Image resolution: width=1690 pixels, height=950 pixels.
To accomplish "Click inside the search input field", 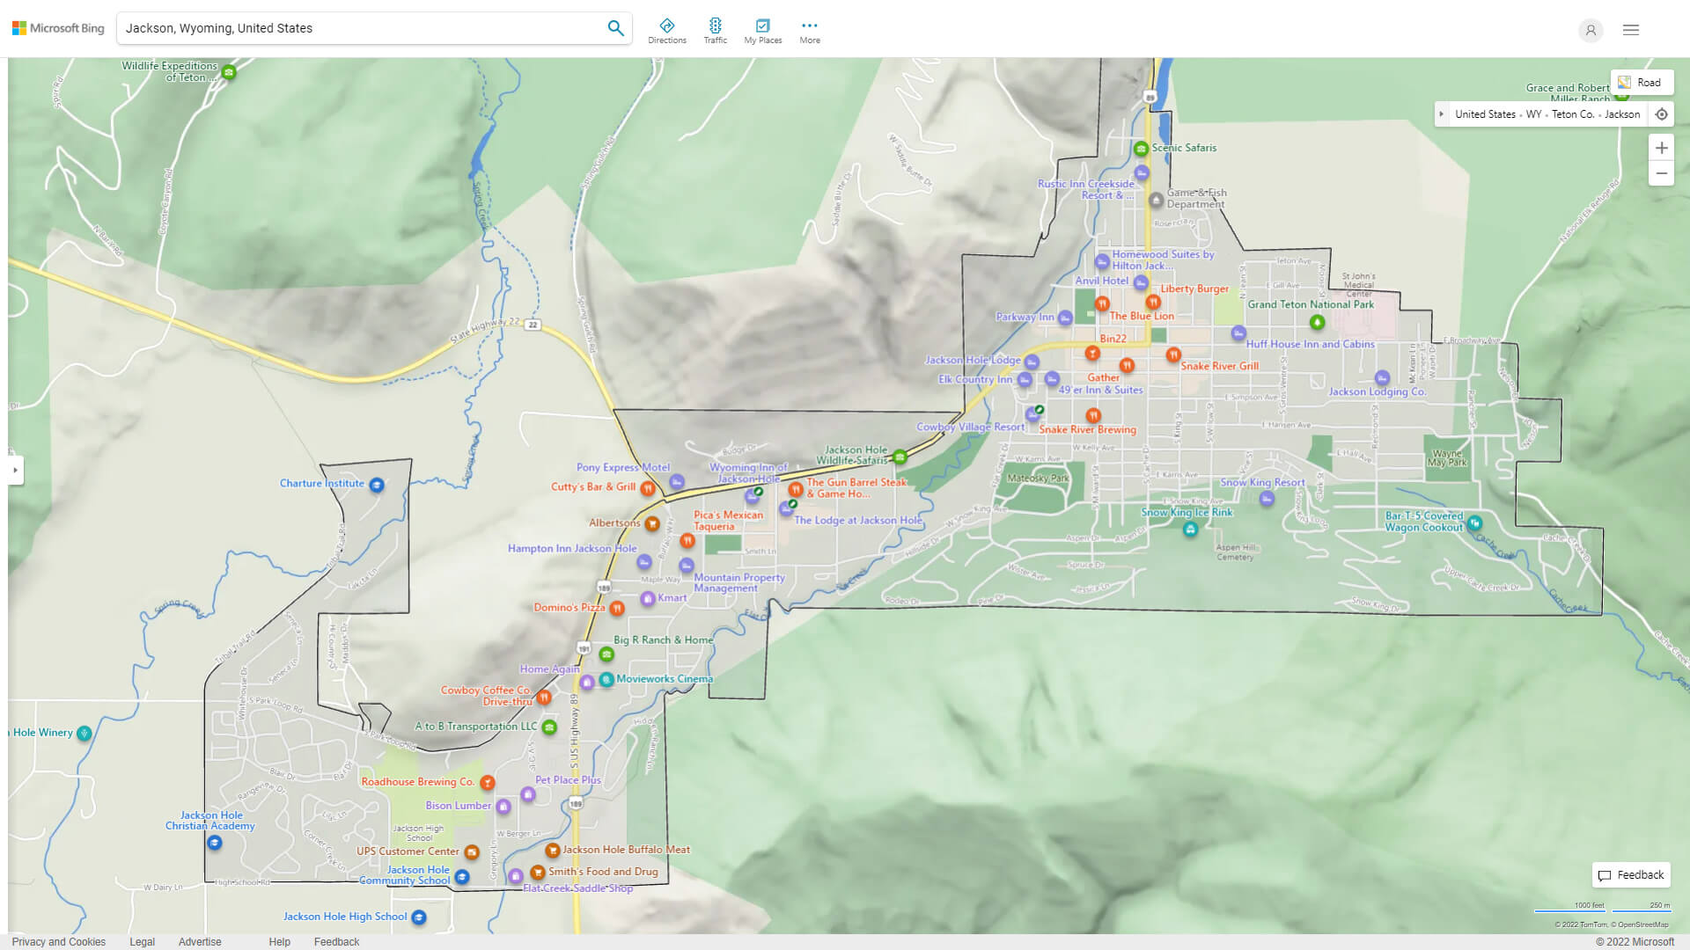I will (x=352, y=27).
